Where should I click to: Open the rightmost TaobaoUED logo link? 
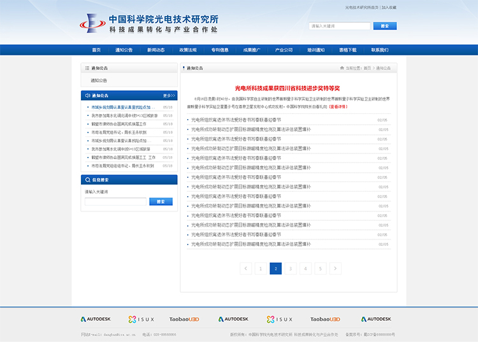(325, 319)
